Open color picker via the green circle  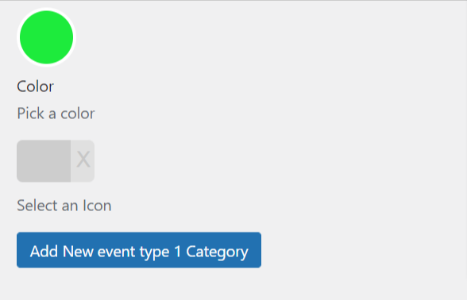pos(46,37)
